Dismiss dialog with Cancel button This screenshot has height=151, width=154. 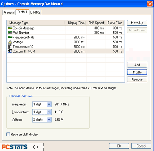click(x=141, y=146)
